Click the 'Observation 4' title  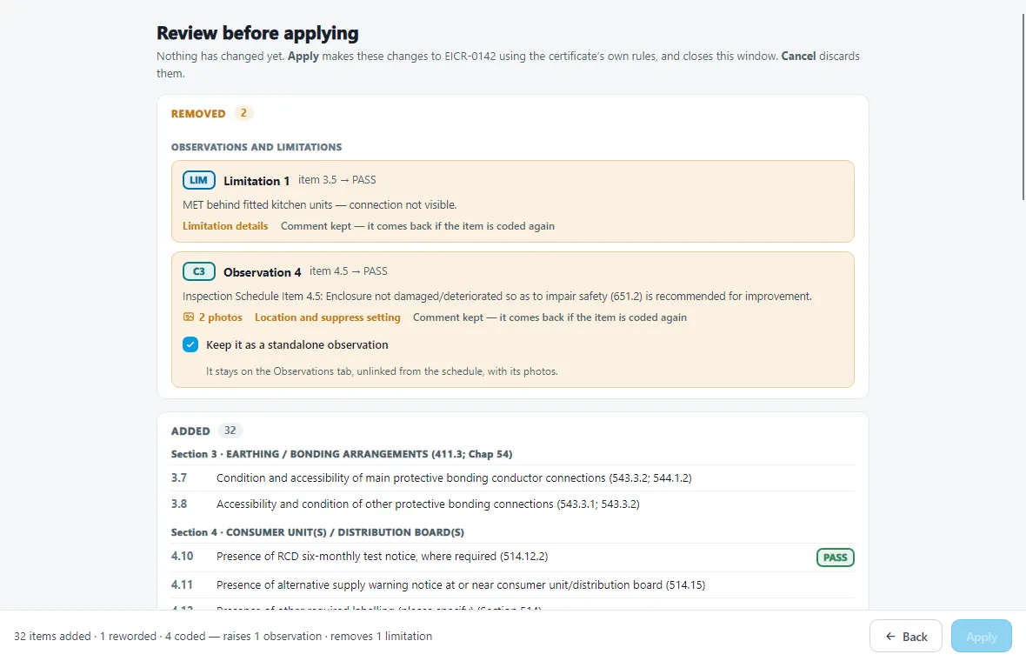pos(263,271)
